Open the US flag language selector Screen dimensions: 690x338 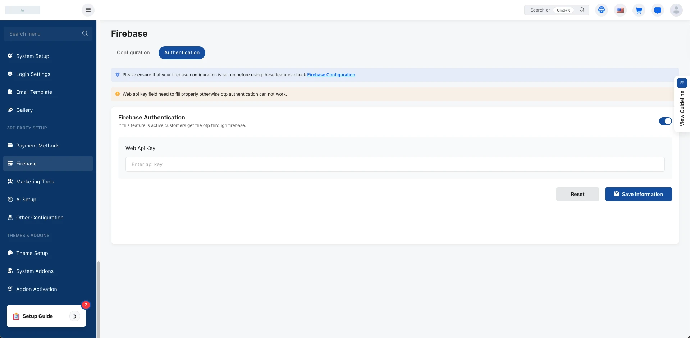click(x=620, y=10)
